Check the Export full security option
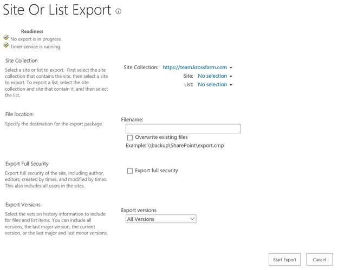This screenshot has width=338, height=270. tap(130, 171)
